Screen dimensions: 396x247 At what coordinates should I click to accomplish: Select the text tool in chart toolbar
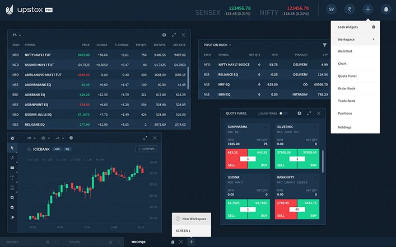coord(12,178)
